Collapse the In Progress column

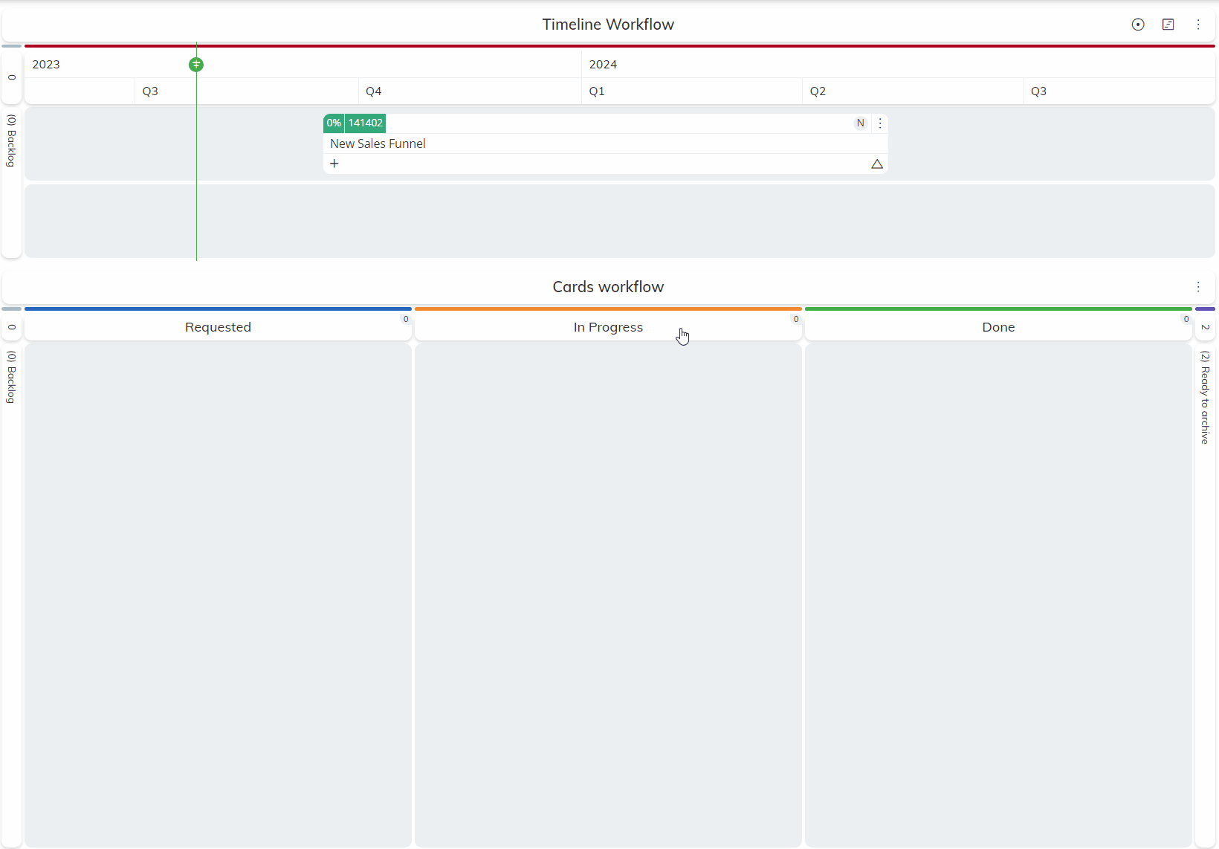(795, 319)
